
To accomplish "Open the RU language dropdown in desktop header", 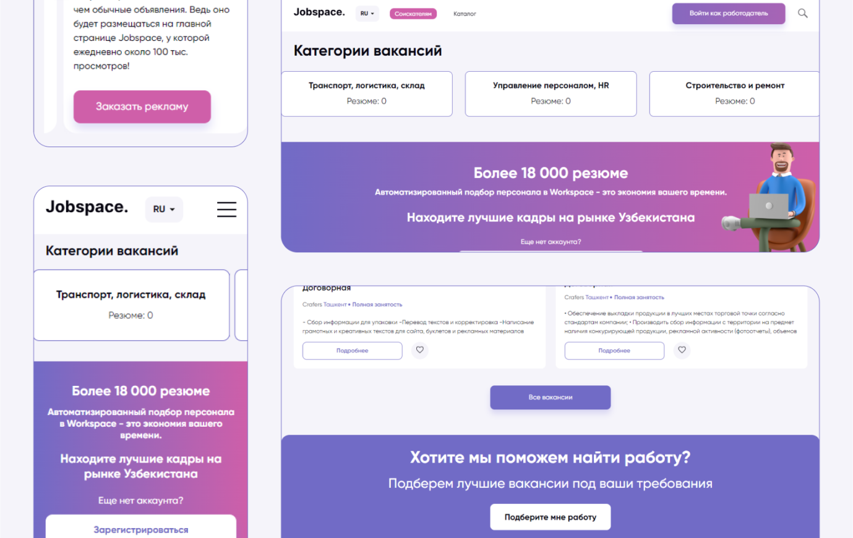I will point(367,14).
